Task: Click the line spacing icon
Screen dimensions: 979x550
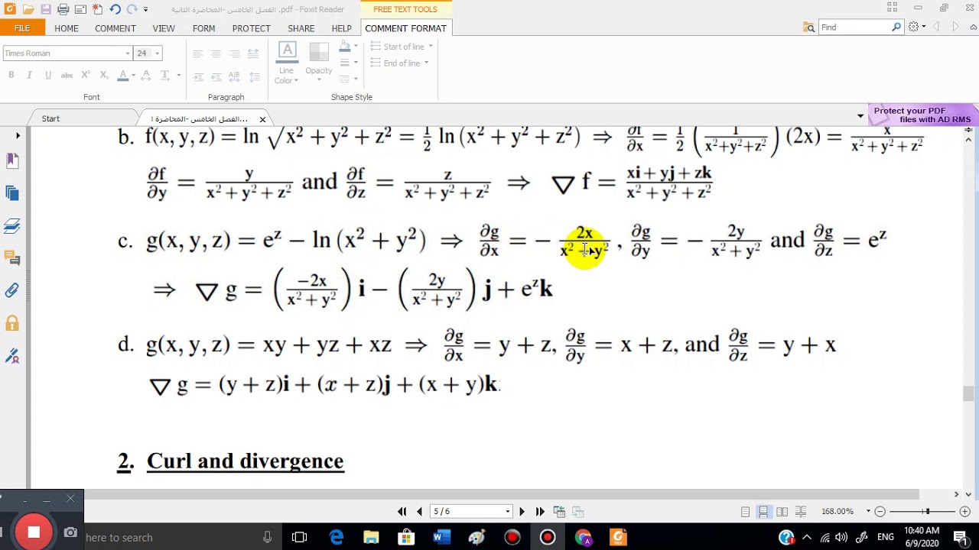Action: coord(255,77)
